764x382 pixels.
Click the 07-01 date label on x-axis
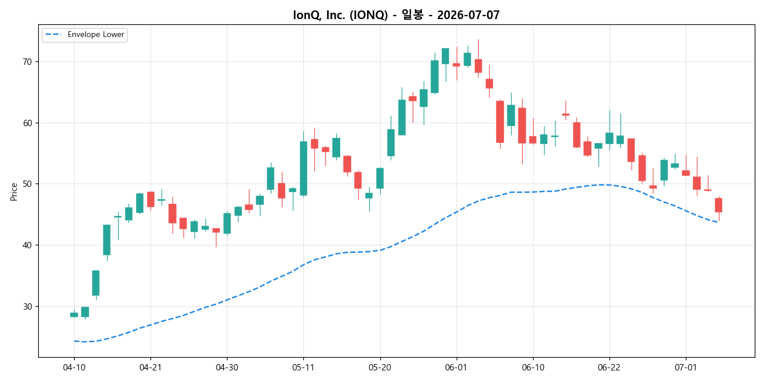[686, 367]
